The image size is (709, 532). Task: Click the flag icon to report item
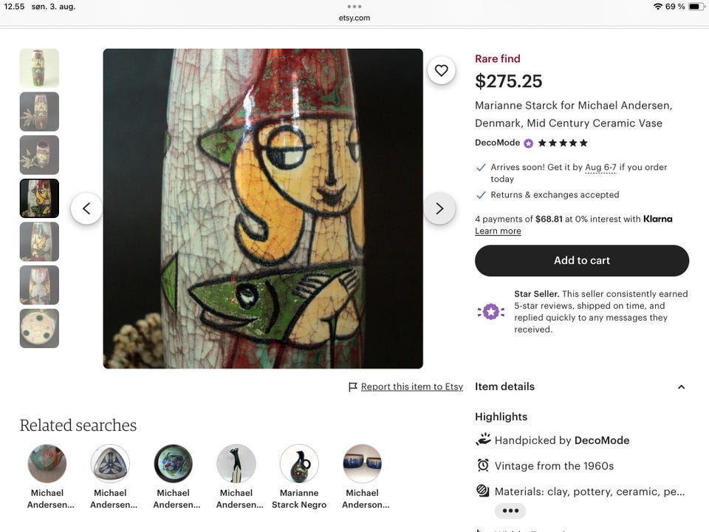click(353, 386)
